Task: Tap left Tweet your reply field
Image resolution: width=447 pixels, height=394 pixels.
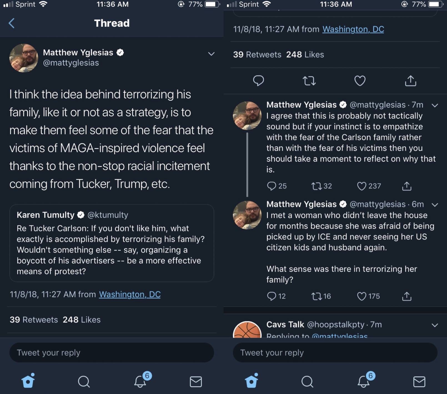Action: [112, 353]
